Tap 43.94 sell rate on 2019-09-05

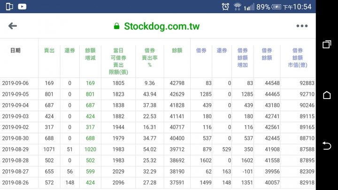pos(150,94)
